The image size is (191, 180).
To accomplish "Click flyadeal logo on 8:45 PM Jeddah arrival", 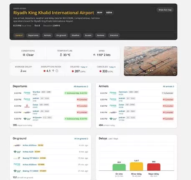I will click(x=113, y=112).
